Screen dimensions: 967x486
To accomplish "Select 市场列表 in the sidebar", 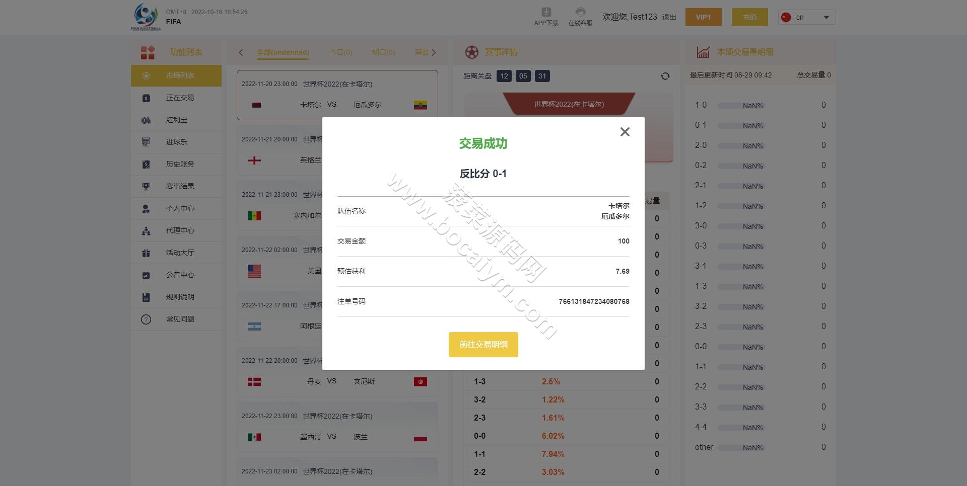I will pos(176,75).
